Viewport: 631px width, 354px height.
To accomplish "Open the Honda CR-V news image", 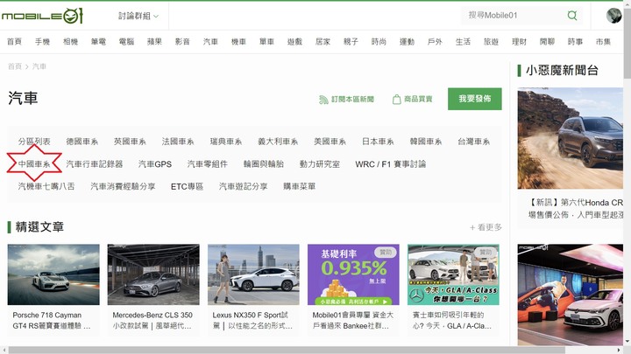I will click(571, 138).
